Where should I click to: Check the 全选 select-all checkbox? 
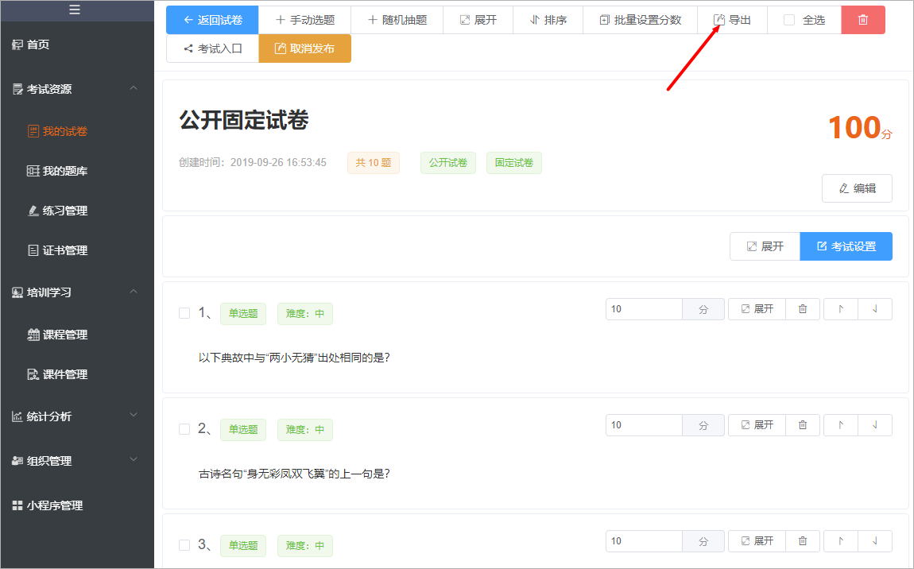pyautogui.click(x=789, y=20)
